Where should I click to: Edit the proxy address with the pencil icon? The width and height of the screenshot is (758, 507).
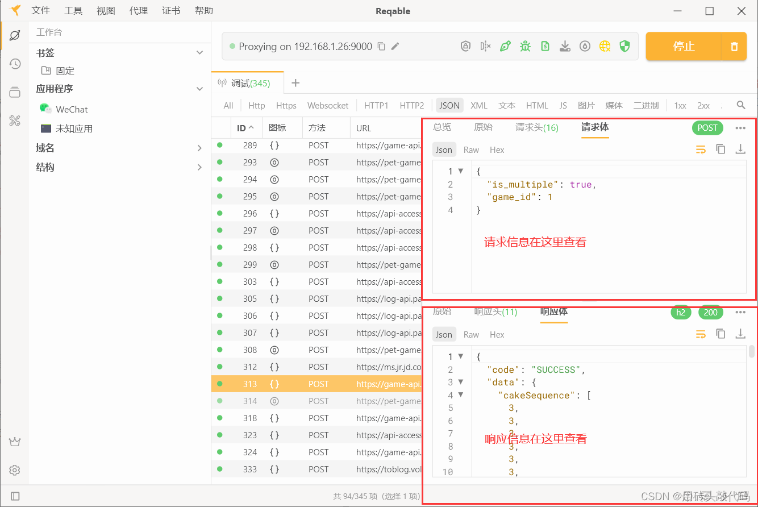click(x=395, y=46)
